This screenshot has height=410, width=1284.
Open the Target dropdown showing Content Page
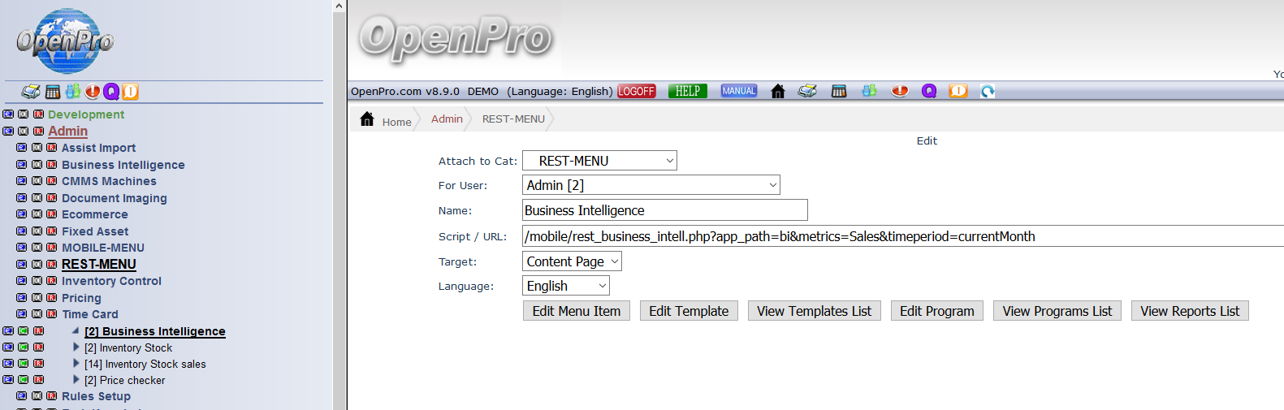pyautogui.click(x=572, y=261)
